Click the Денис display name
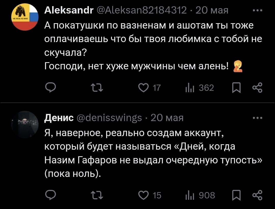Screen dimensions: 275x209 59,118
